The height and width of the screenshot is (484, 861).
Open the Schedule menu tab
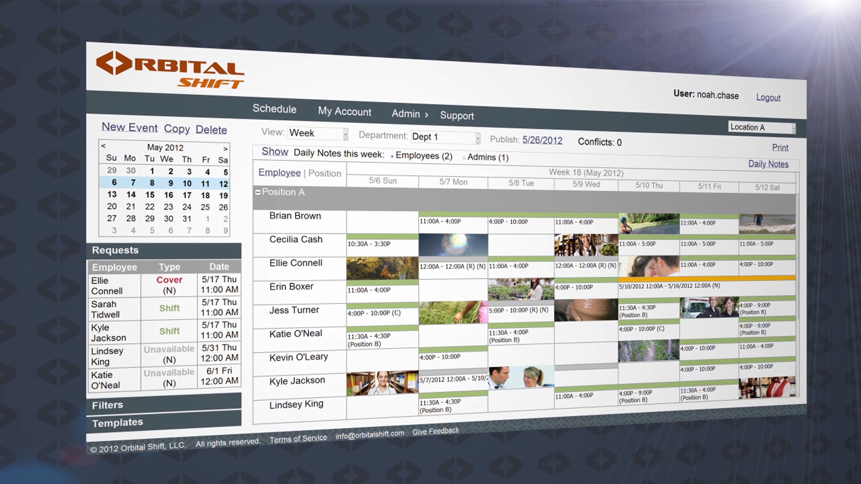click(x=273, y=109)
